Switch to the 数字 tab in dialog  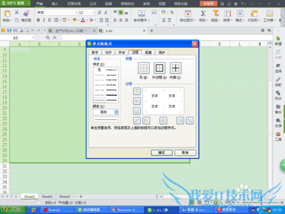(95, 53)
